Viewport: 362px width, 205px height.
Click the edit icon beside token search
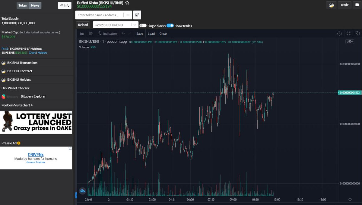[137, 15]
